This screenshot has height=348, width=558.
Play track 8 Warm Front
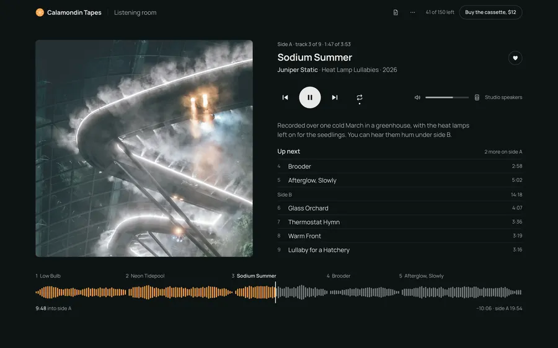pyautogui.click(x=400, y=236)
